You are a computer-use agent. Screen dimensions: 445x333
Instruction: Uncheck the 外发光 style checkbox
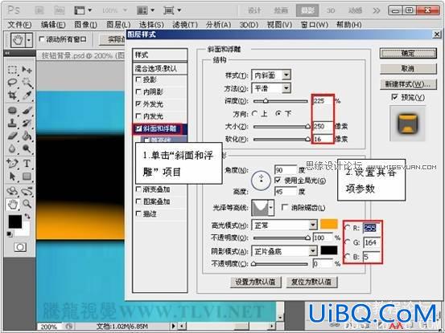(138, 104)
